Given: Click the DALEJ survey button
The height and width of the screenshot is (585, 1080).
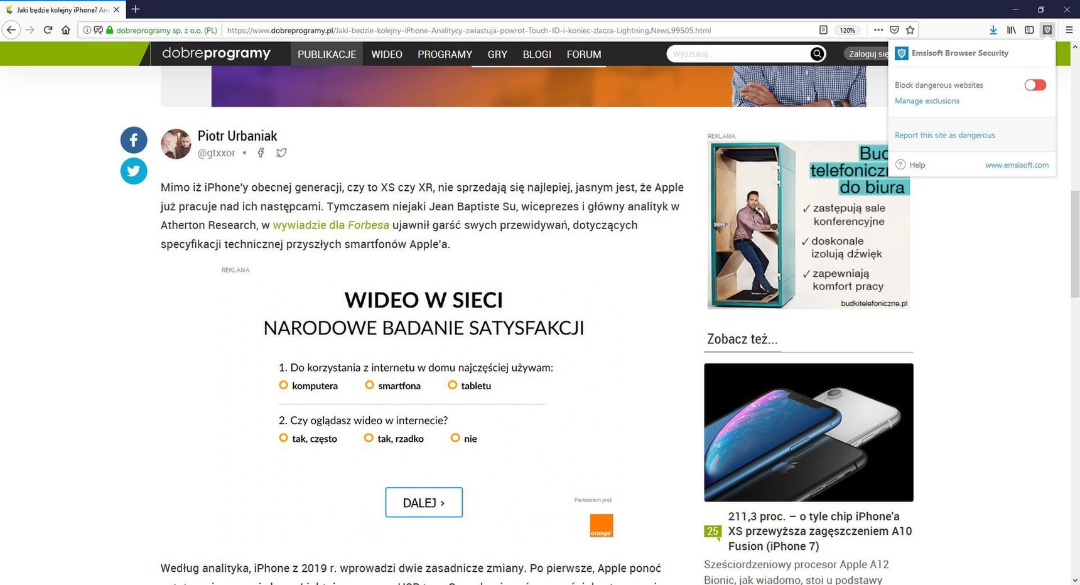Looking at the screenshot, I should [424, 502].
